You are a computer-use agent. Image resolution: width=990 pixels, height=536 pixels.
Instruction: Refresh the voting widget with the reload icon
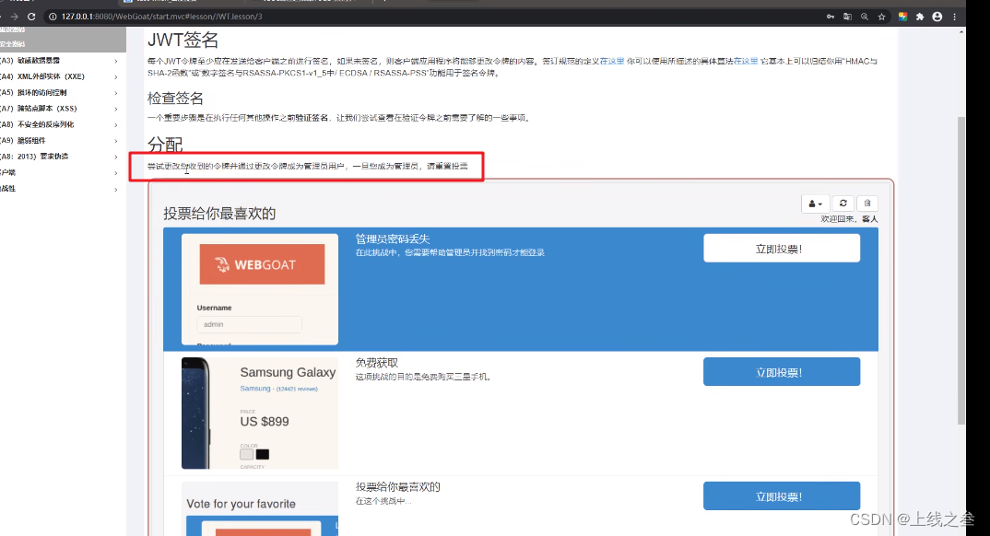pyautogui.click(x=843, y=203)
